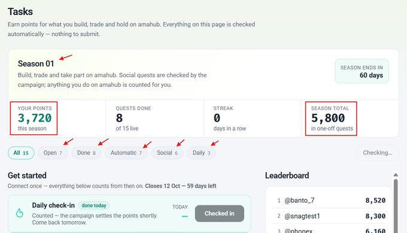Click the Tasks page heading
The height and width of the screenshot is (233, 407).
(20, 12)
